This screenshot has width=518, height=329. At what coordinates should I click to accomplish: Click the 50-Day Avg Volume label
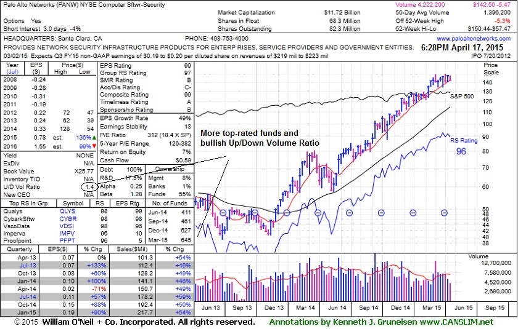[x=422, y=12]
